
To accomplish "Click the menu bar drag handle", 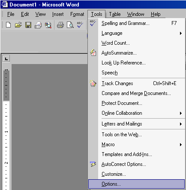I will [x=3, y=14].
